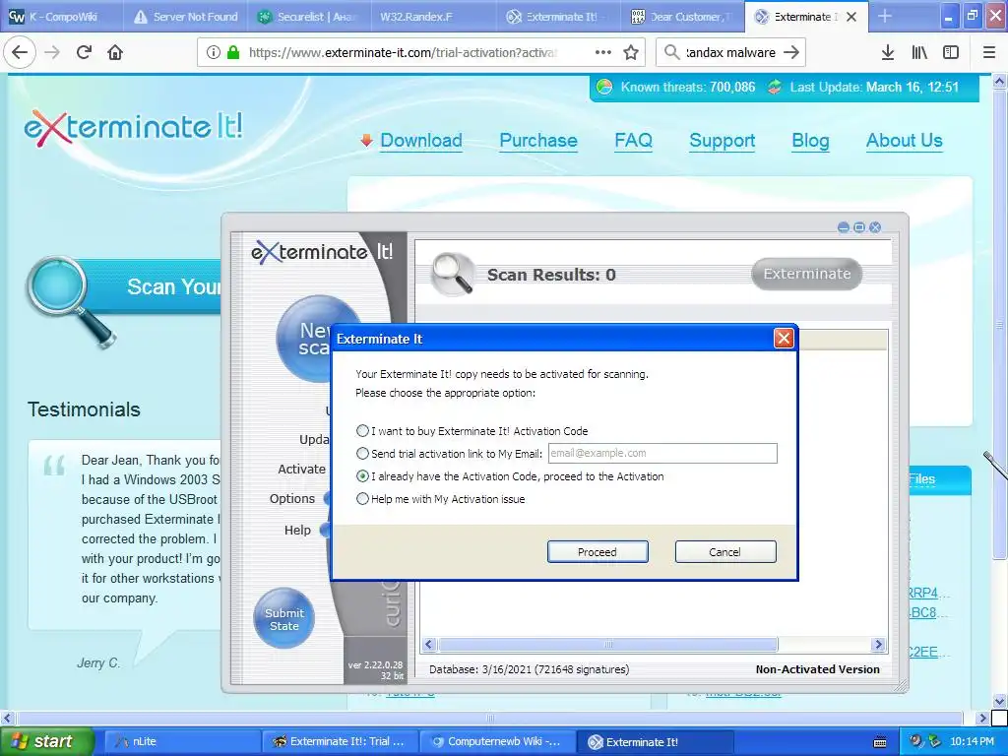Go back with the browser back arrow
This screenshot has height=756, width=1008.
[x=20, y=52]
